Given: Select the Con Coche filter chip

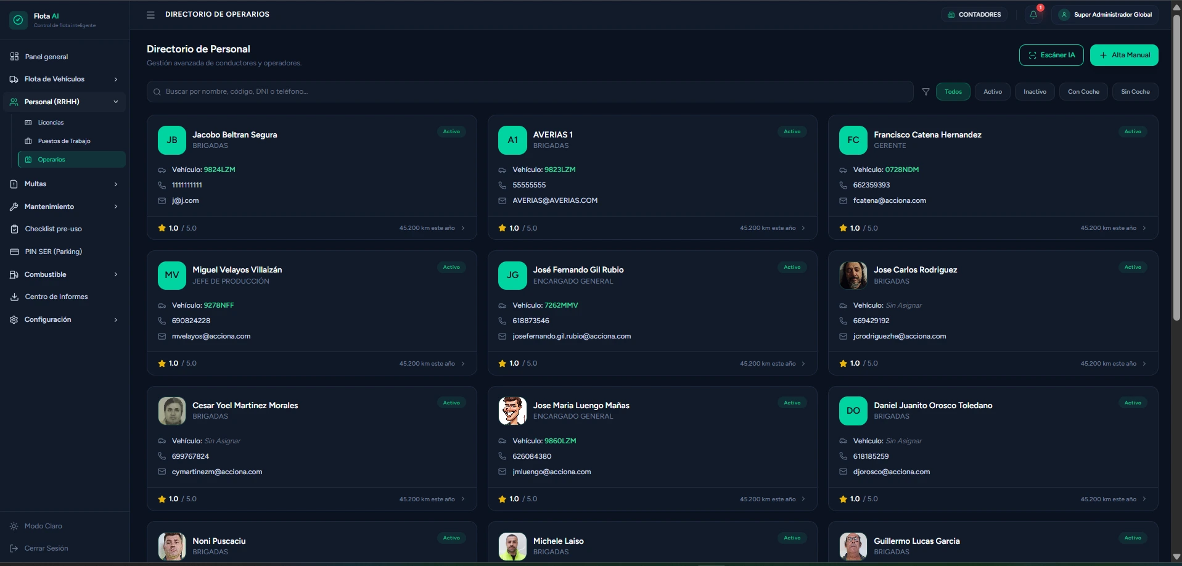Looking at the screenshot, I should 1083,92.
